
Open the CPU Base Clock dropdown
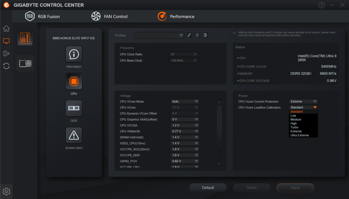(184, 60)
